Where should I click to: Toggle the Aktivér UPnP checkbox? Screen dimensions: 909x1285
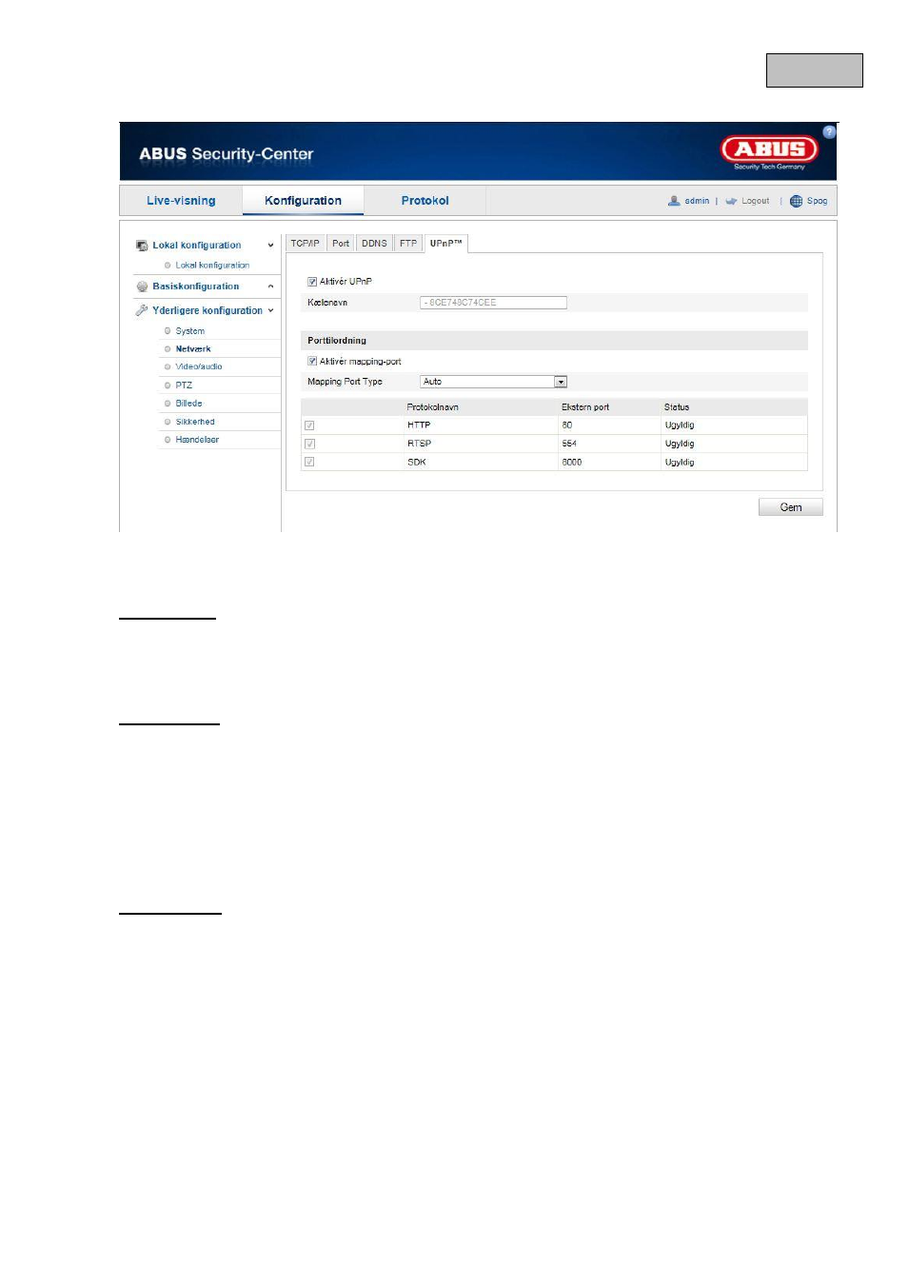(312, 282)
